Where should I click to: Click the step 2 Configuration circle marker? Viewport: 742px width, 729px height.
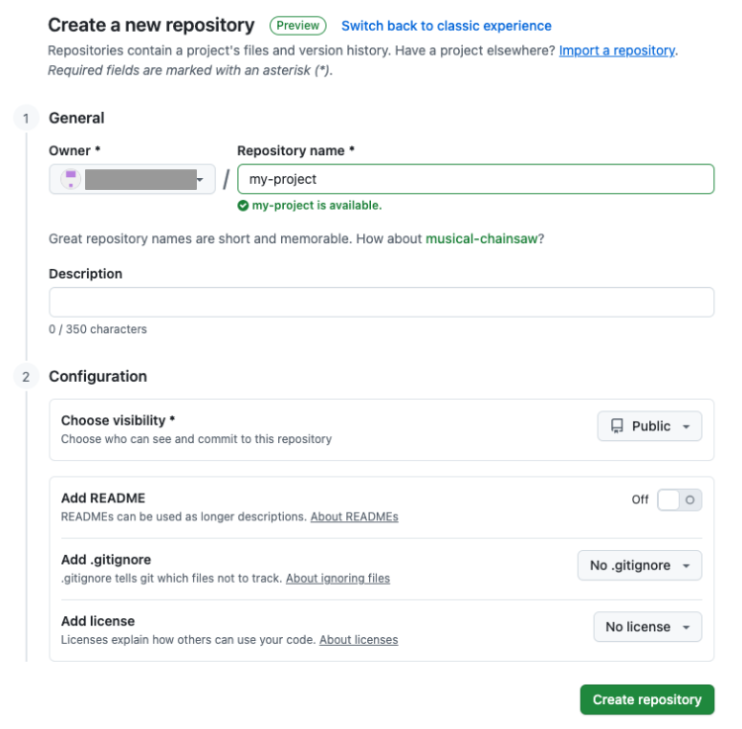point(26,377)
